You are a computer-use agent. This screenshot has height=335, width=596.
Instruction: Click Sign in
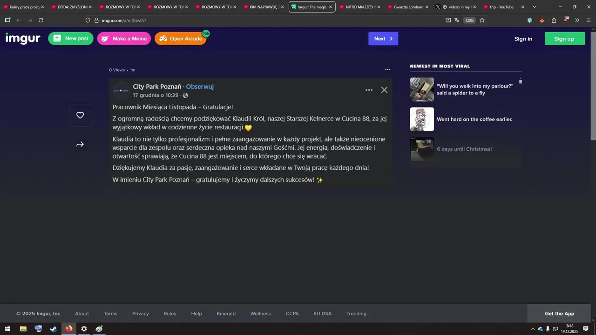tap(523, 39)
